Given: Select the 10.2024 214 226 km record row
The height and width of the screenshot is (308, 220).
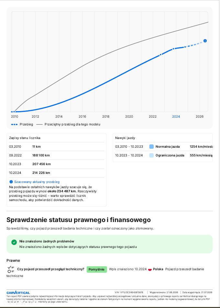Looking at the screenshot, I should [x=57, y=173].
